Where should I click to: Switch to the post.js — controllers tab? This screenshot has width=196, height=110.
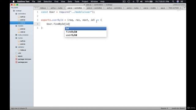coord(94,8)
